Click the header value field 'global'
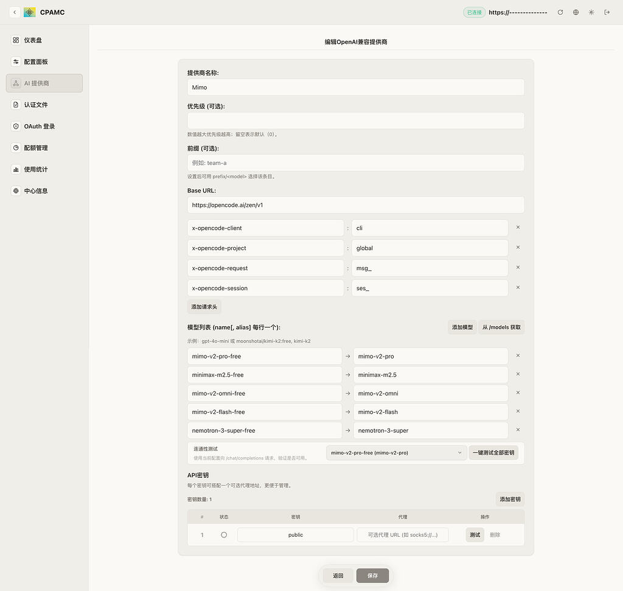The width and height of the screenshot is (623, 591). click(430, 248)
